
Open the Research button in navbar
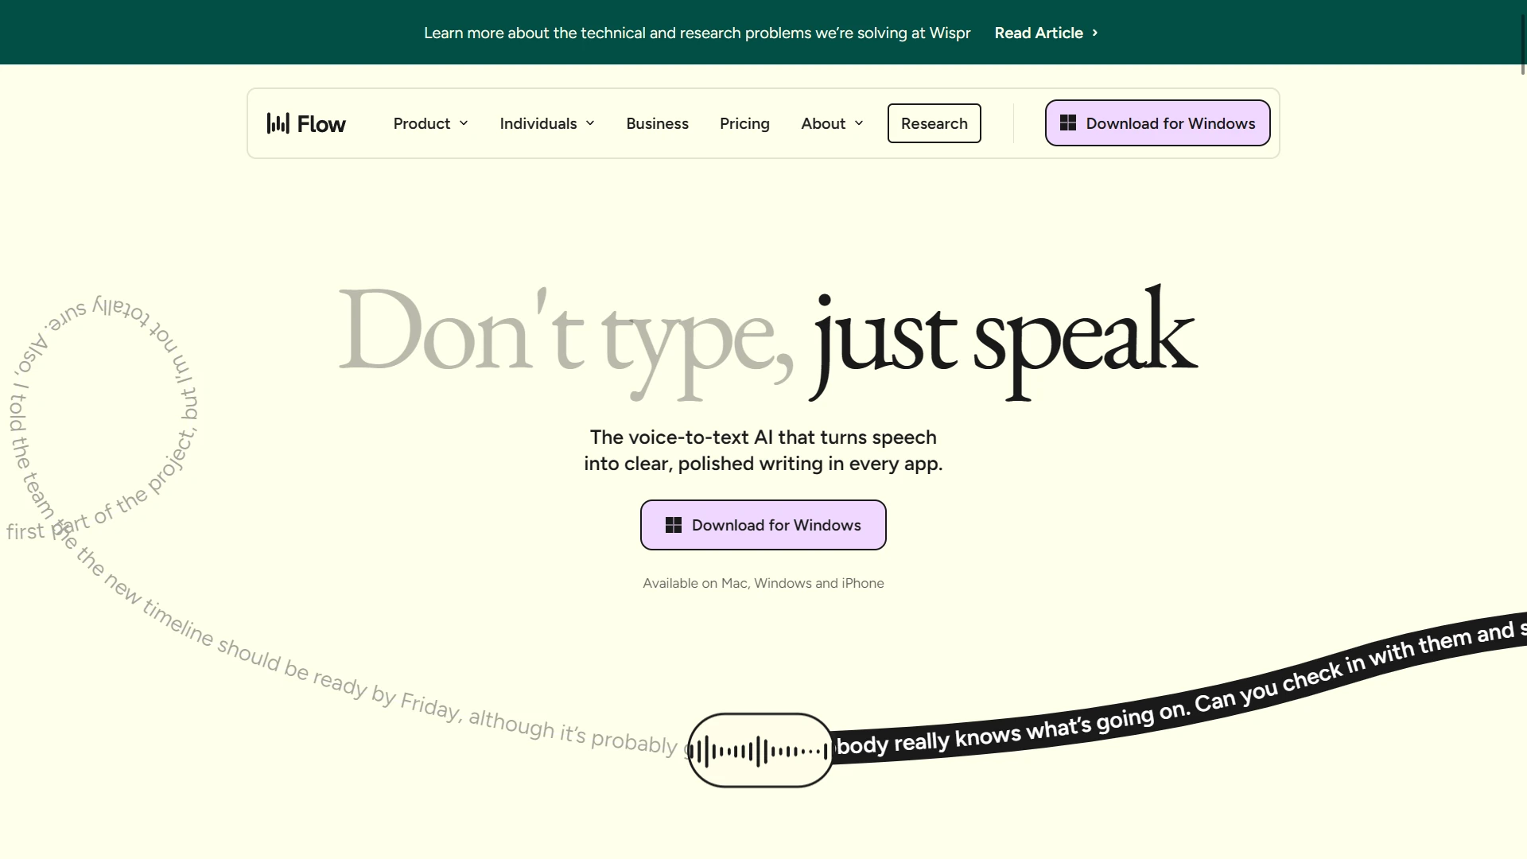pos(934,123)
